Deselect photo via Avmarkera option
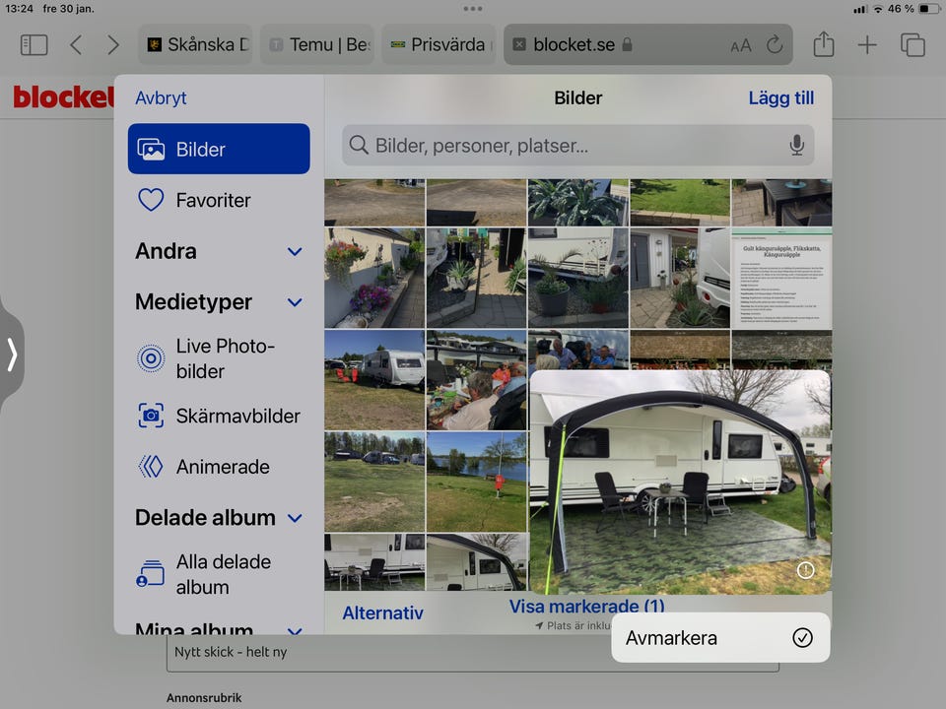This screenshot has height=709, width=946. 719,638
